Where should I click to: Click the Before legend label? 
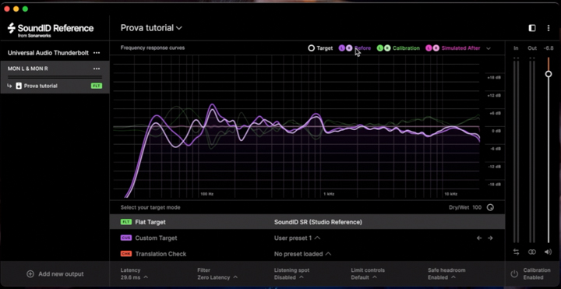coord(363,48)
